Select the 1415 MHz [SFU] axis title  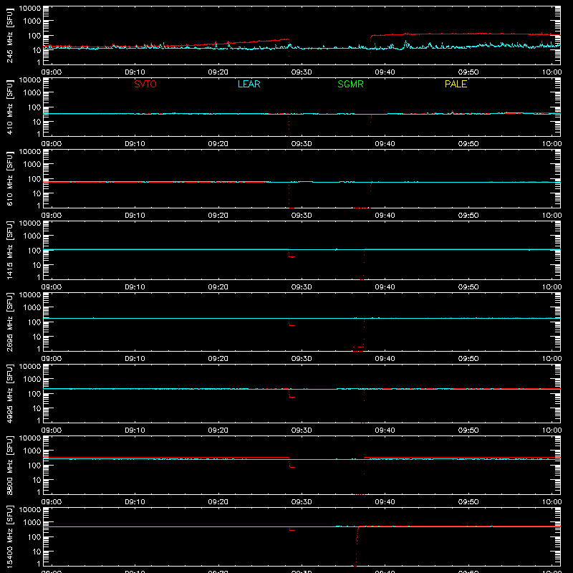coord(10,251)
